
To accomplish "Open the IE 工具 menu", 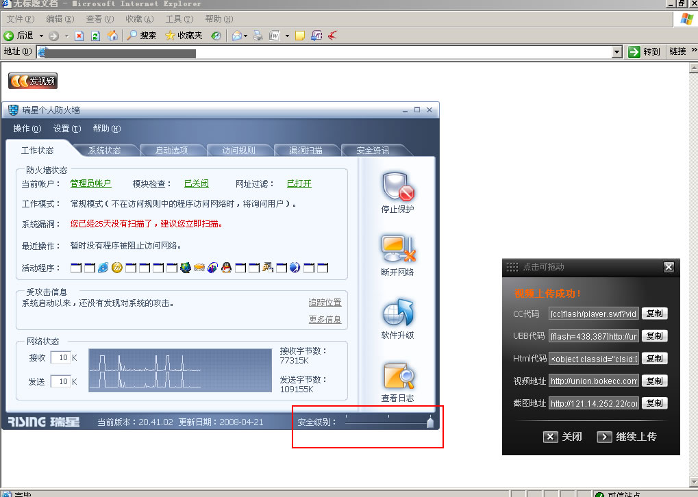I will (179, 18).
